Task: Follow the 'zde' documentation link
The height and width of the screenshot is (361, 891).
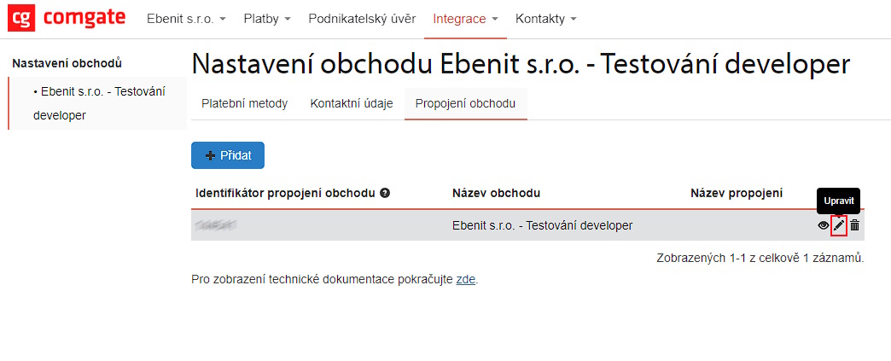Action: coord(465,280)
